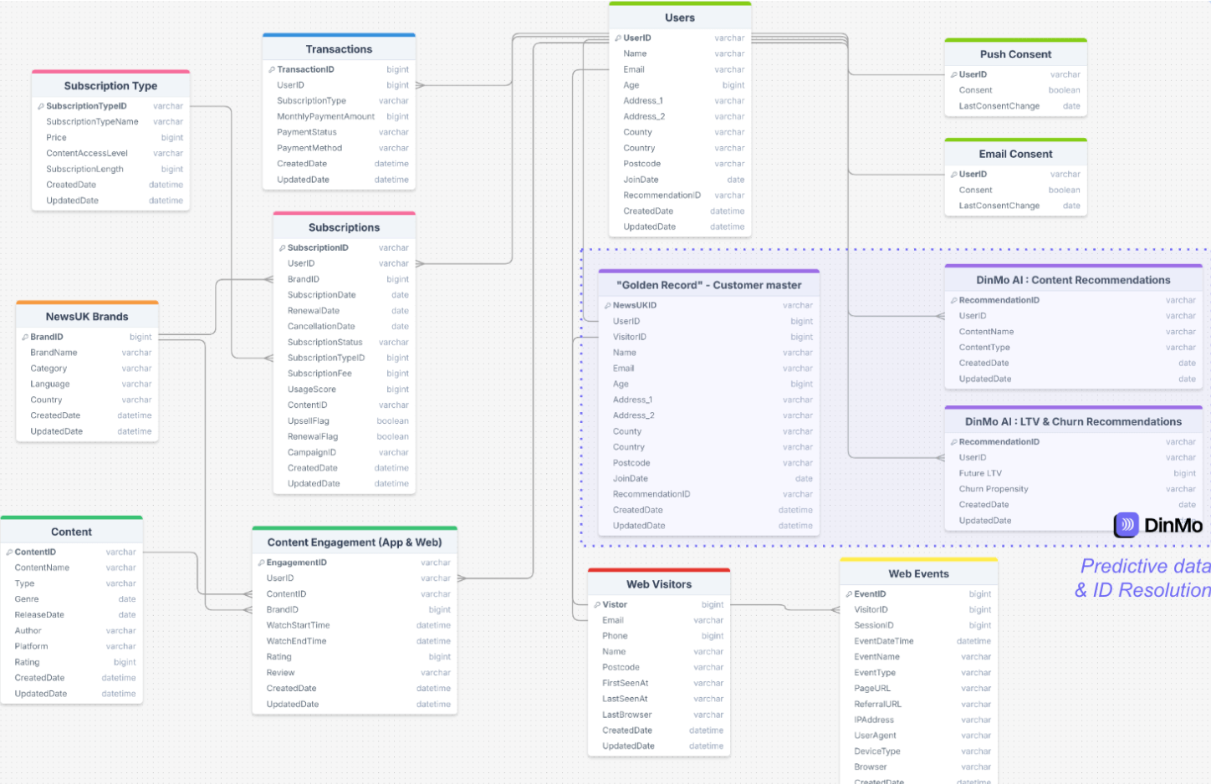Click the UsageScore field in Subscriptions
Image resolution: width=1211 pixels, height=784 pixels.
point(344,389)
